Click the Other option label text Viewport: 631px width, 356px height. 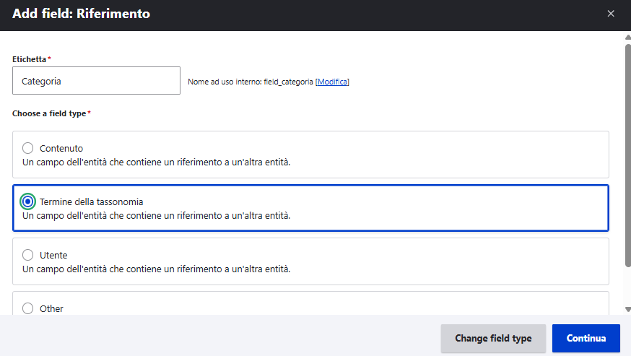pos(52,308)
